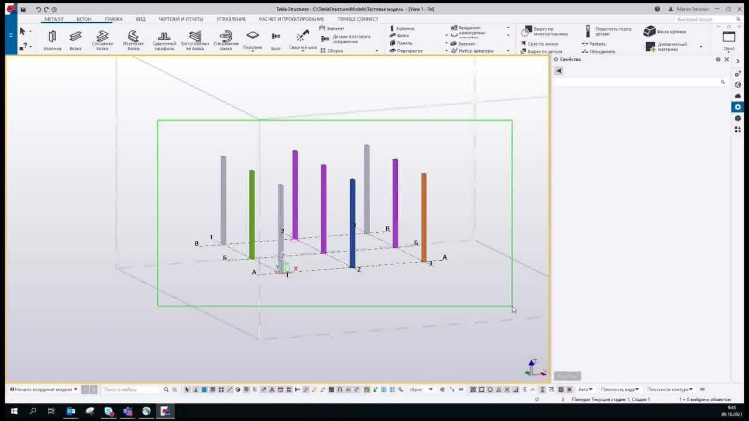The width and height of the screenshot is (749, 421).
Task: Select the Балка steel beam tool
Action: 75,40
